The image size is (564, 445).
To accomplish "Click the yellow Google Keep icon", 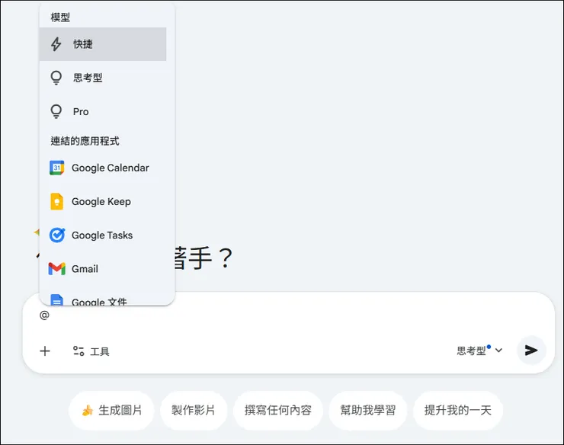I will click(57, 201).
